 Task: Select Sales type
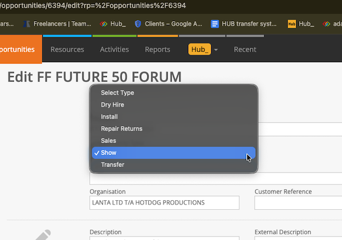click(x=174, y=141)
